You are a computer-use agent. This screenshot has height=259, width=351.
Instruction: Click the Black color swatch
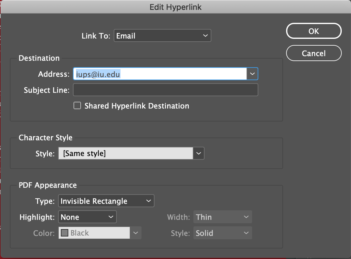pyautogui.click(x=65, y=233)
